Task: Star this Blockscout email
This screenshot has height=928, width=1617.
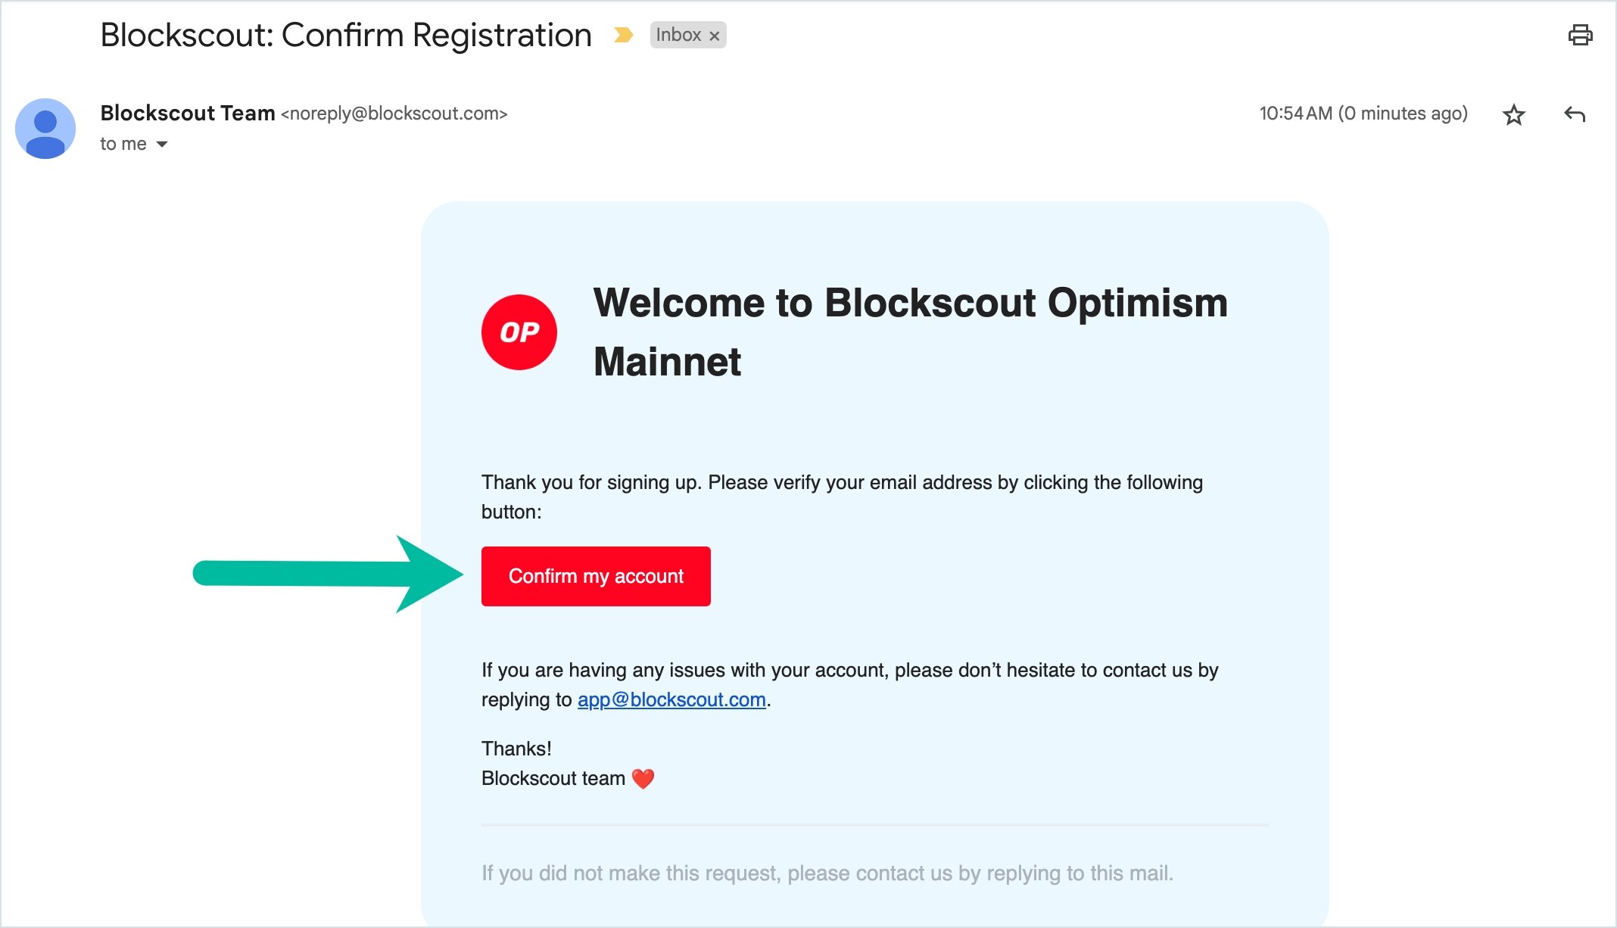Action: (x=1513, y=114)
